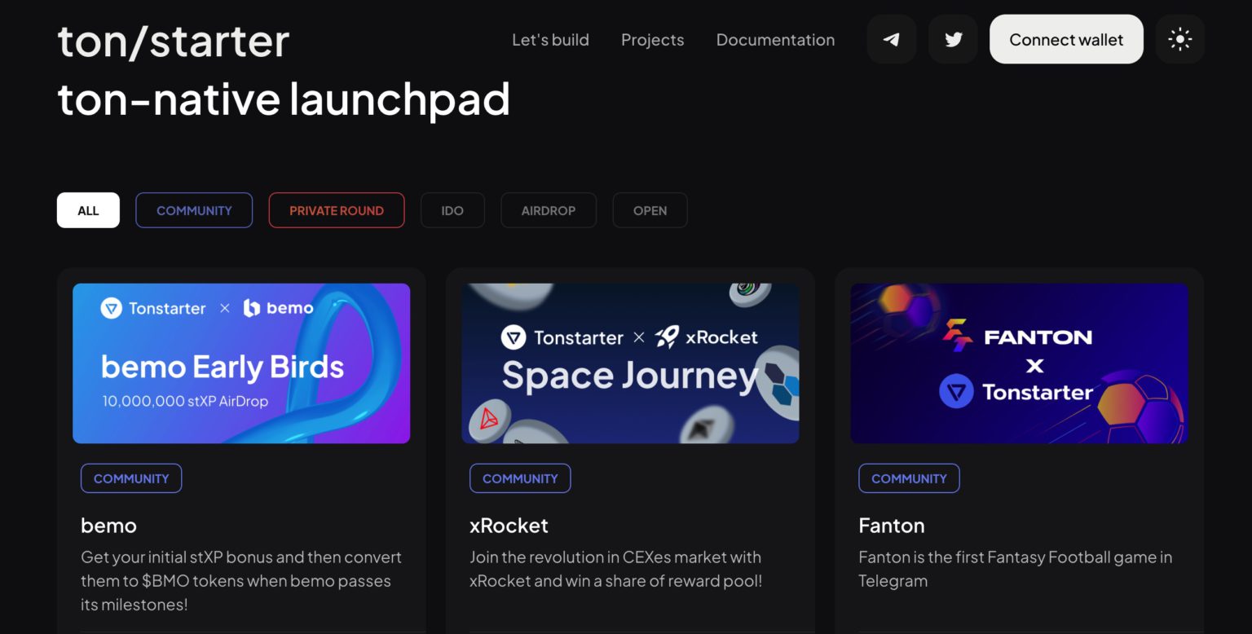The image size is (1252, 634).
Task: Click the Connect wallet button
Action: click(1066, 39)
